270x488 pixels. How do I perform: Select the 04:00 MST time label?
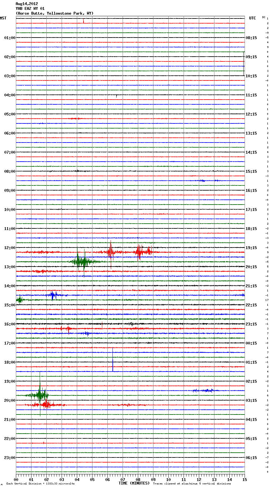(x=10, y=95)
